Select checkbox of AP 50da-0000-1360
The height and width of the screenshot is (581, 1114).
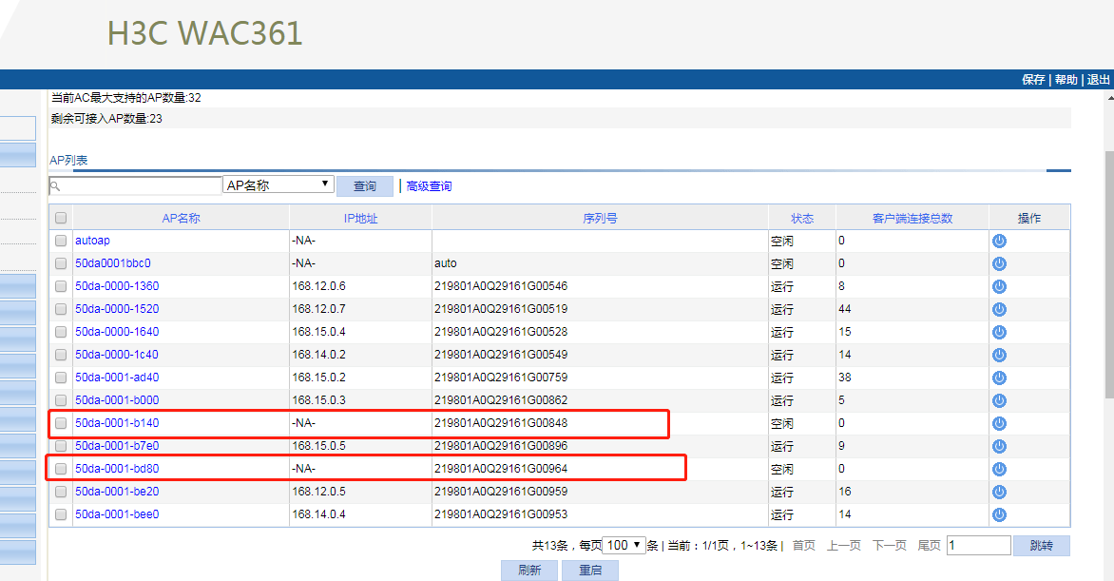click(61, 286)
